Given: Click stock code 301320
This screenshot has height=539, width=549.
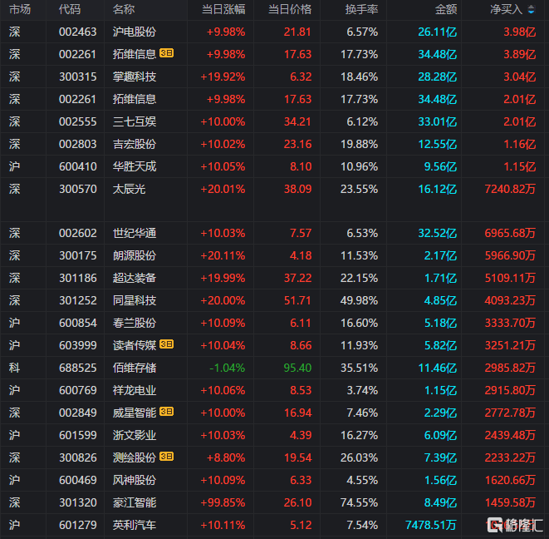Looking at the screenshot, I should click(78, 502).
